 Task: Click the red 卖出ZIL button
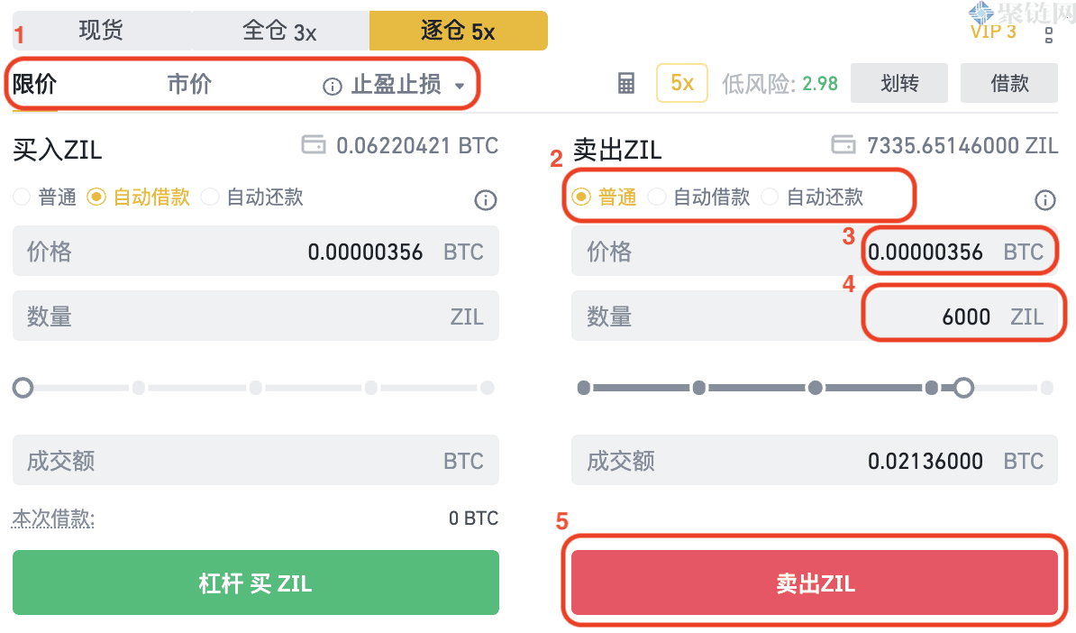[814, 583]
